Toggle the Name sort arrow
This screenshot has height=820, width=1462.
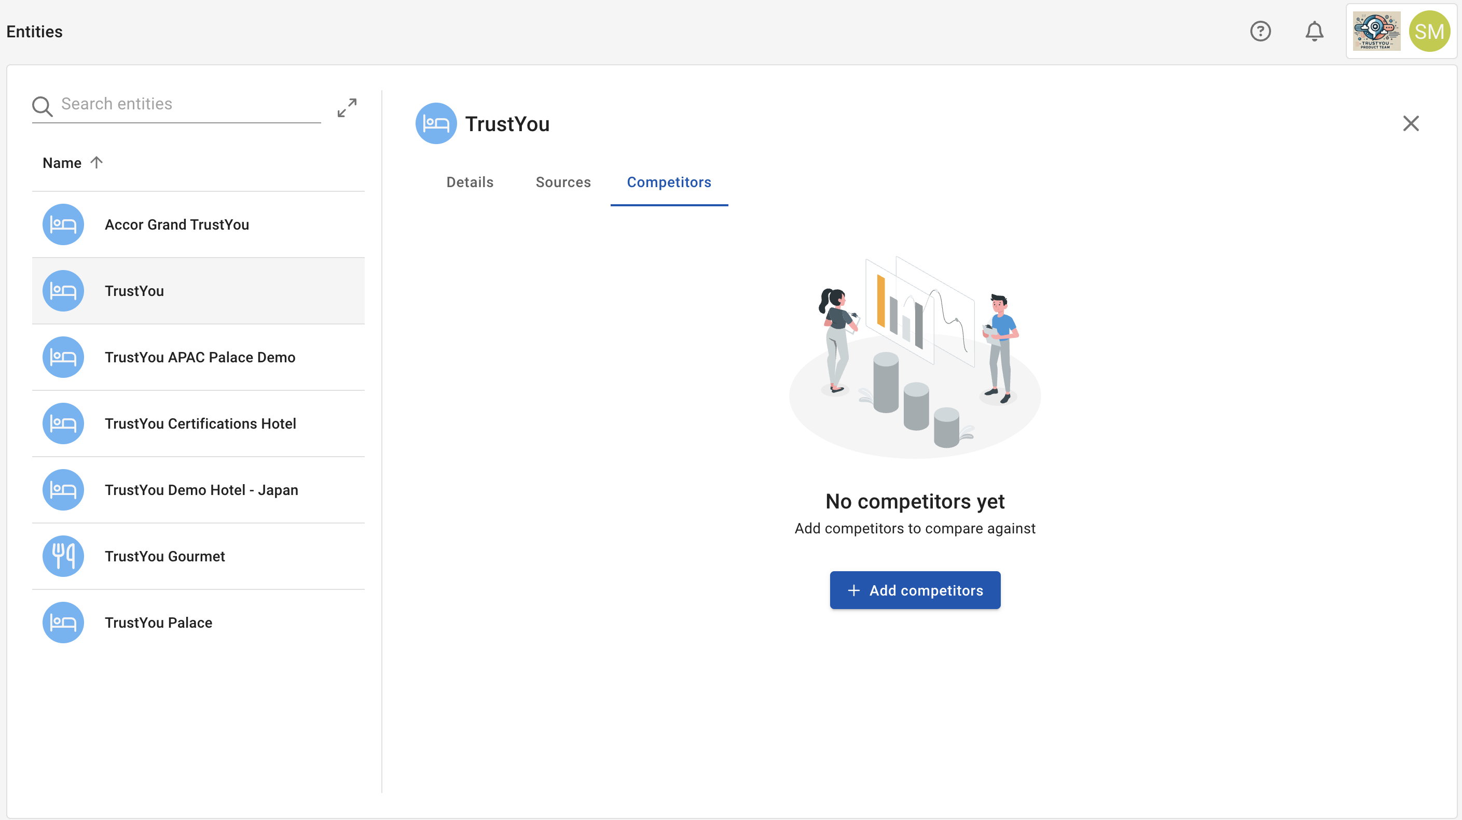96,163
